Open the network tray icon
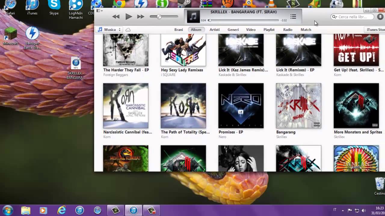 click(x=357, y=210)
